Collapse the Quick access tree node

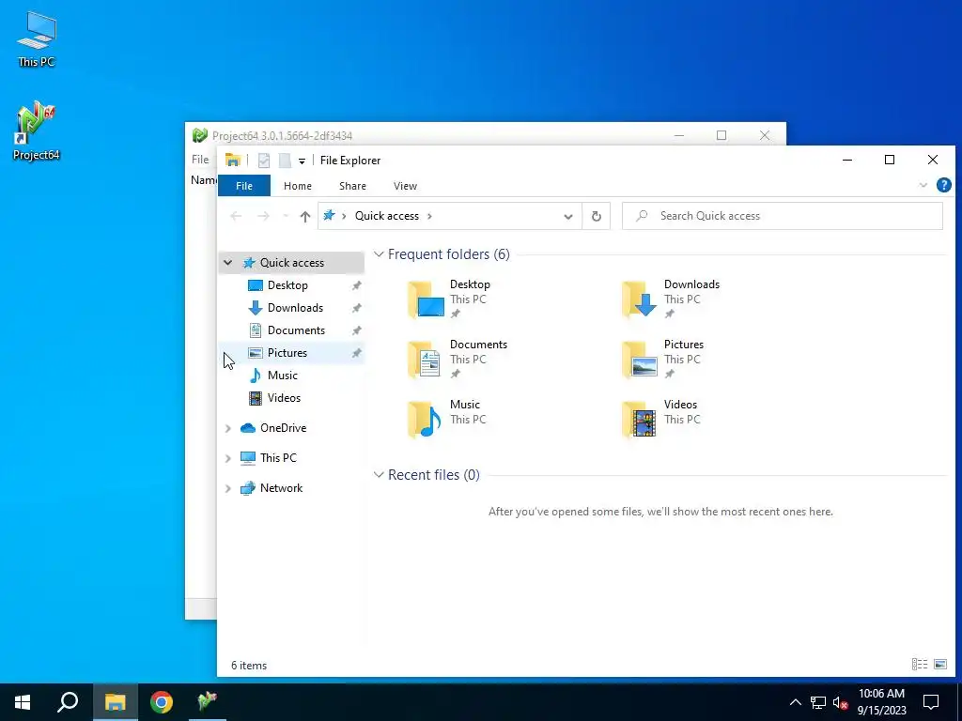tap(227, 263)
